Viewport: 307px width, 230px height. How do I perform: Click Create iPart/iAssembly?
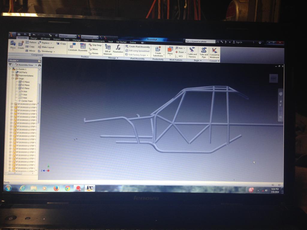138,47
